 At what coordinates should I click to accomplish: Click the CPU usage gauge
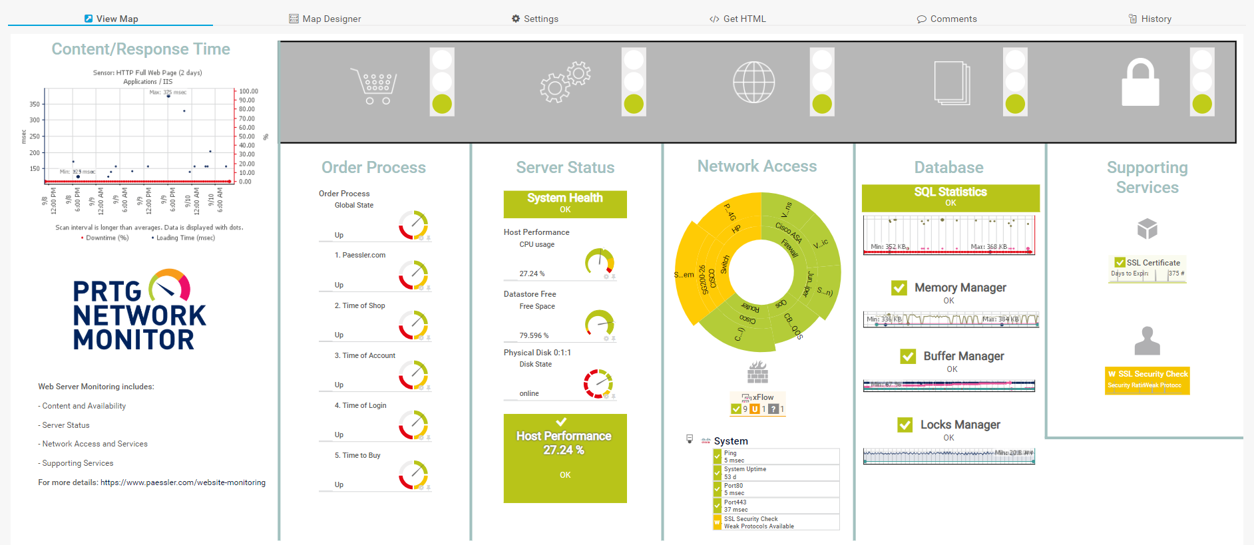(x=599, y=263)
